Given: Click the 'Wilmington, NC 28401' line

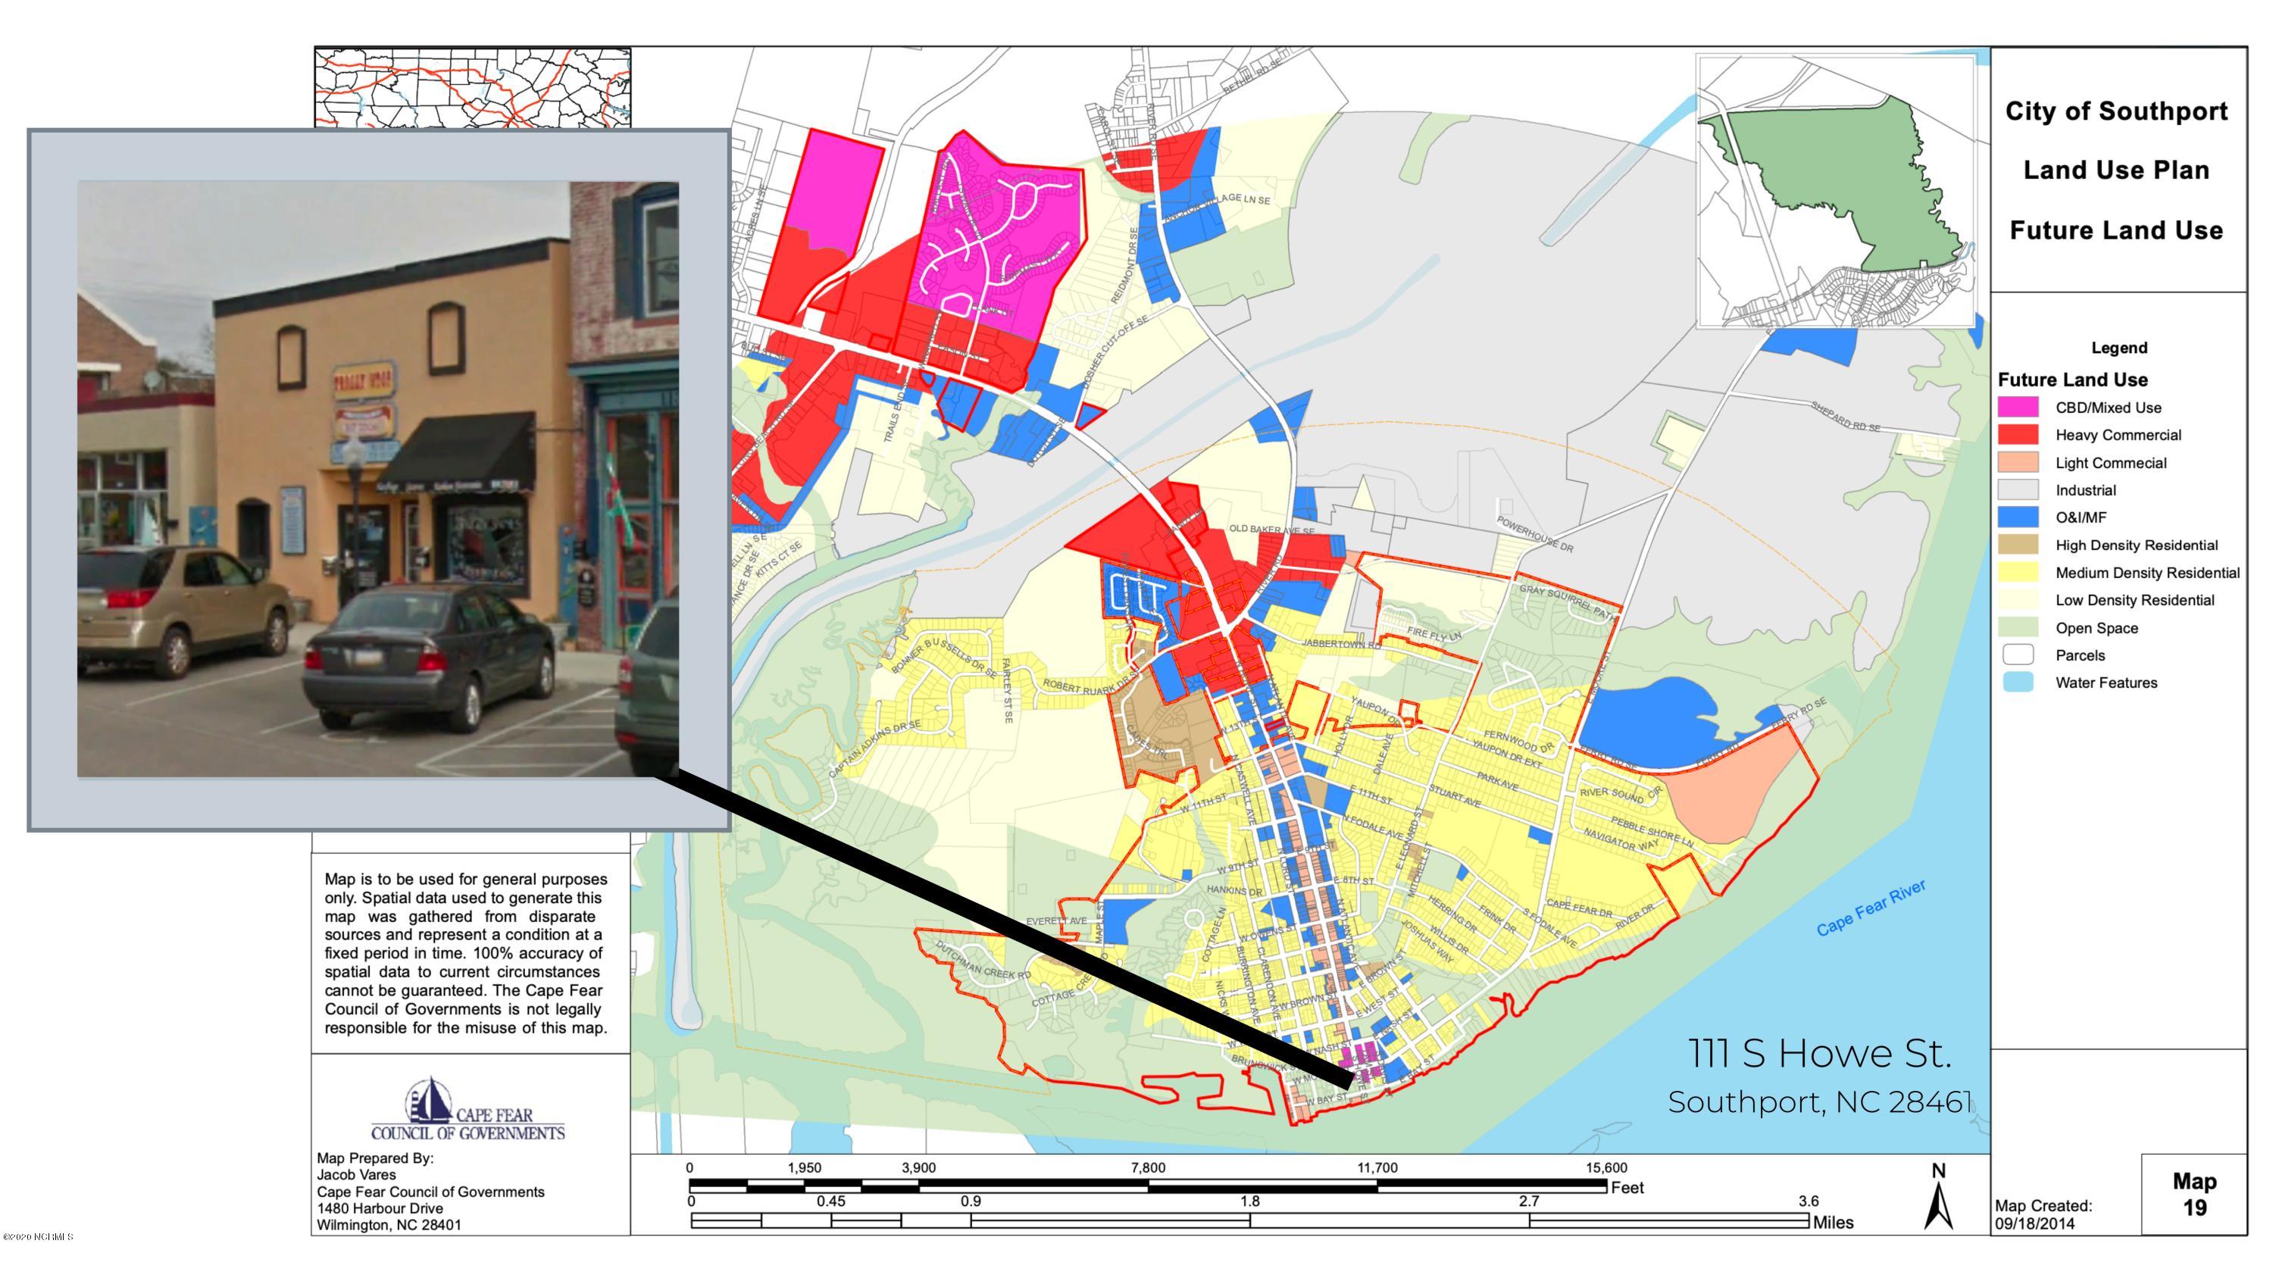Looking at the screenshot, I should 389,1225.
